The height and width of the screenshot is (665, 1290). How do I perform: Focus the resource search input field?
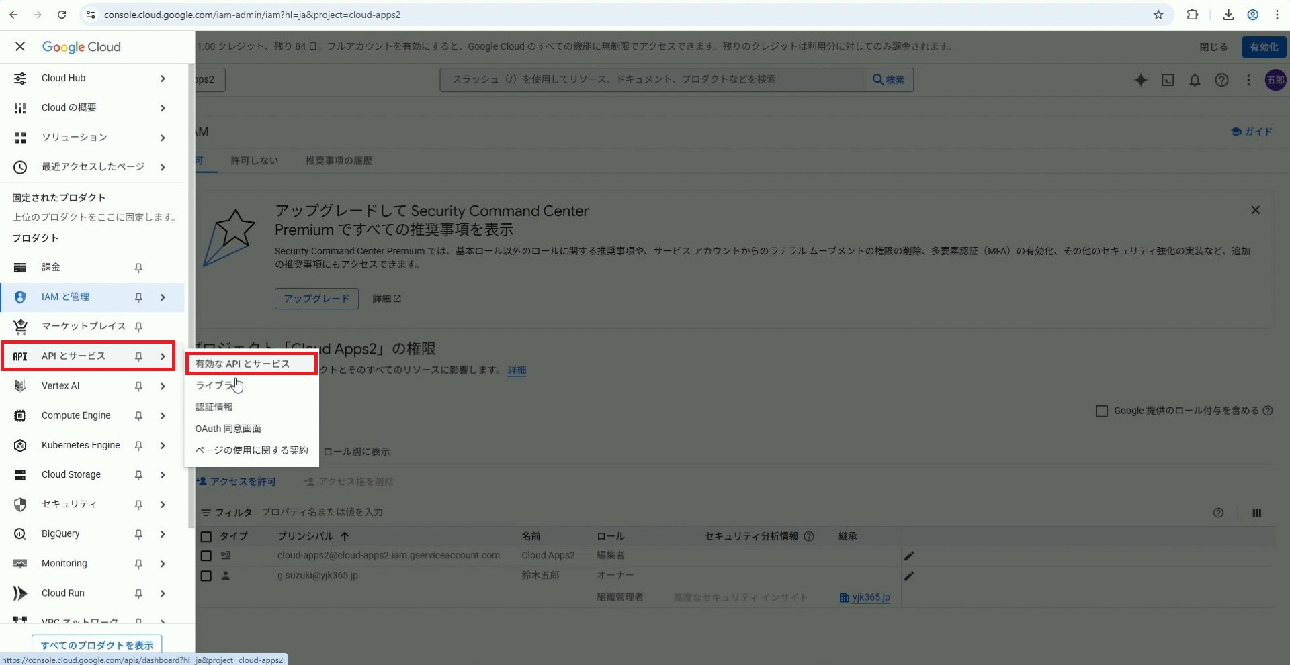(652, 80)
